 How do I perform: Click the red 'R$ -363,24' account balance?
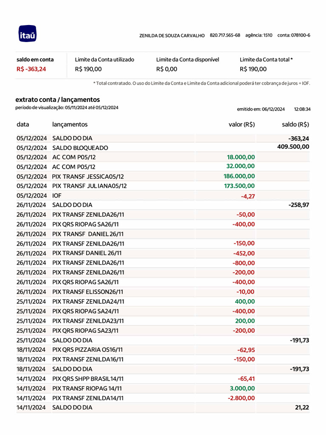point(31,69)
